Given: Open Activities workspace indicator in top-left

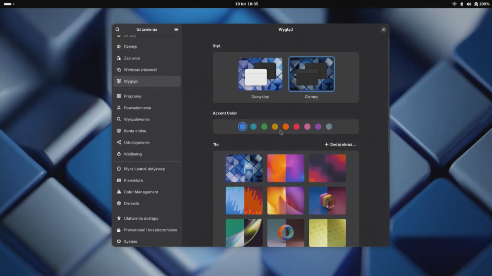Looking at the screenshot, I should click(x=9, y=4).
